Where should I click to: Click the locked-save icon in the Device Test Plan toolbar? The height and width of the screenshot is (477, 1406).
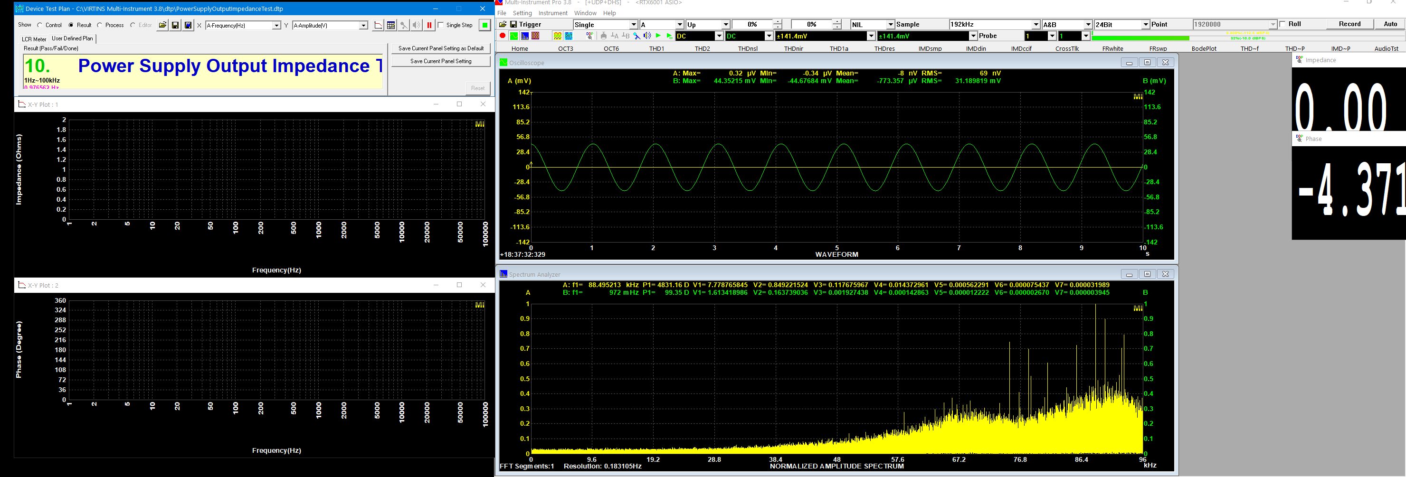[188, 25]
